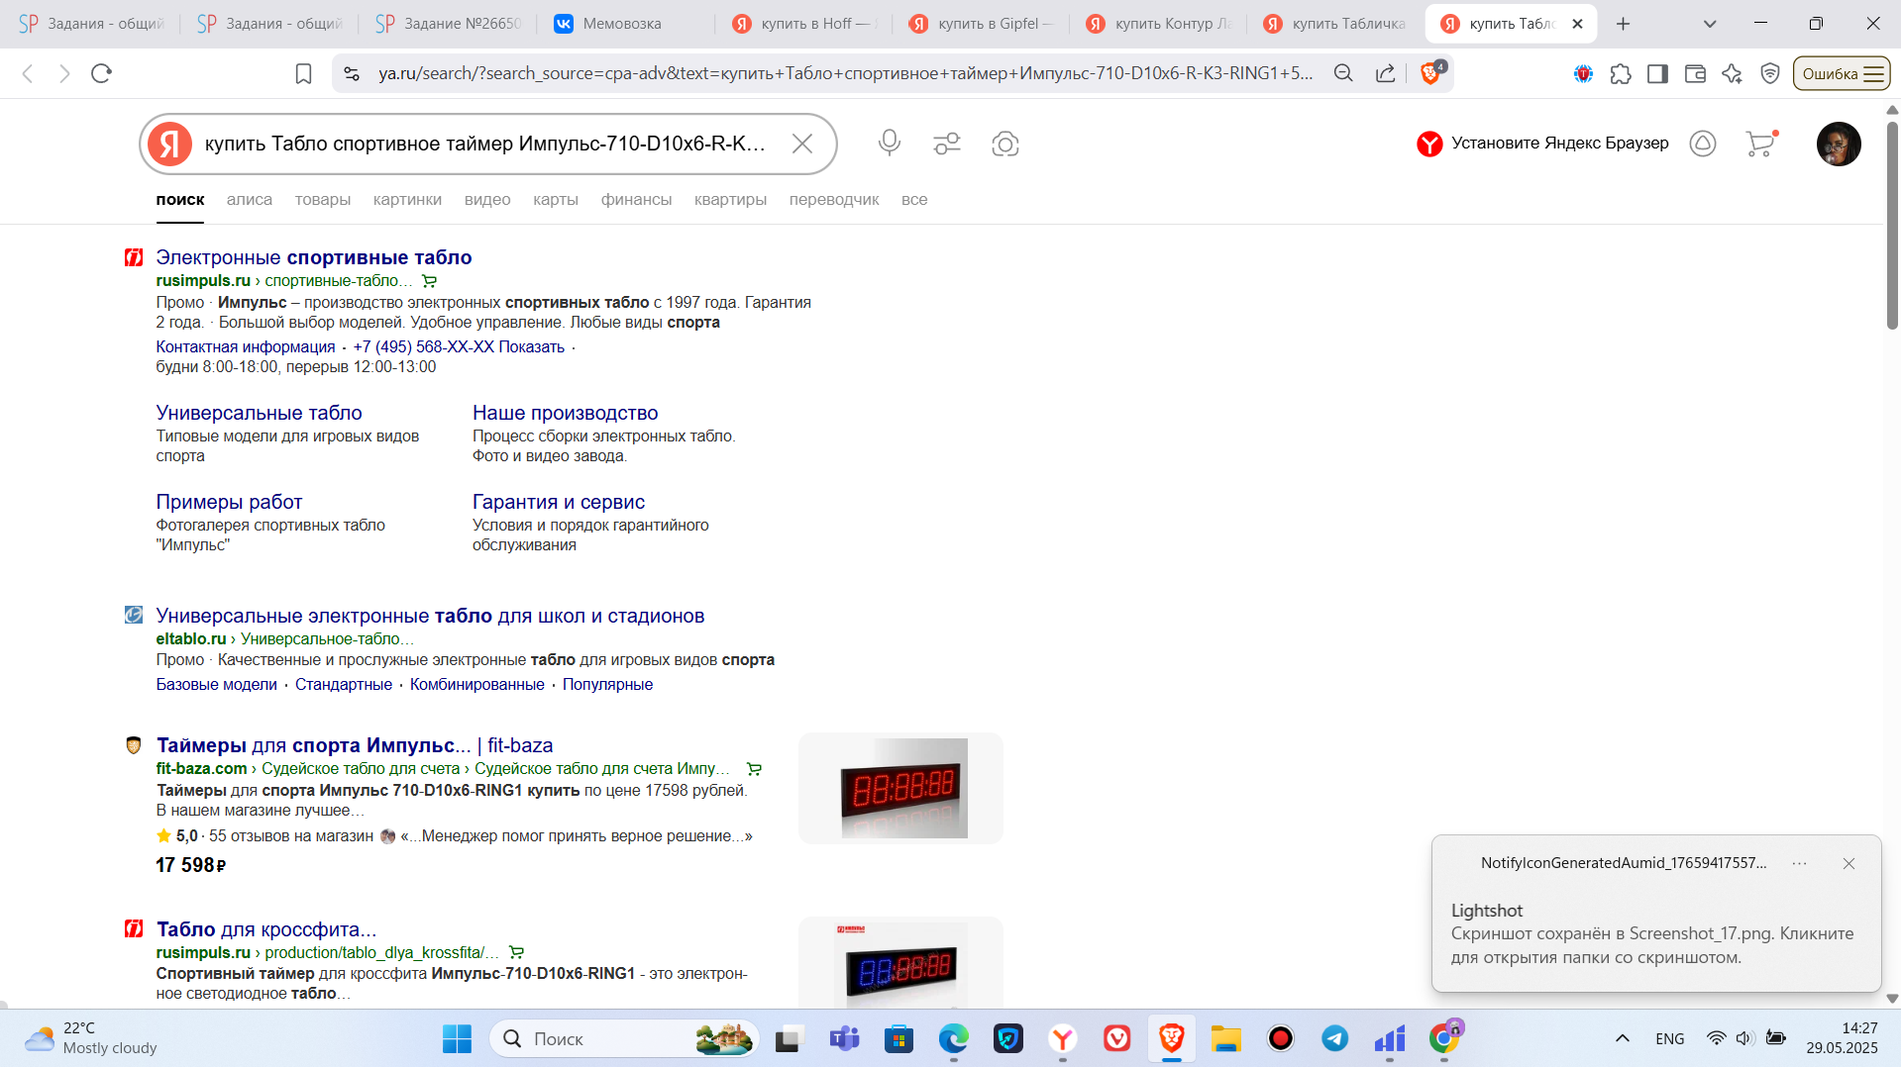Search by image with camera icon
Screen dimensions: 1901x1067
click(1005, 144)
